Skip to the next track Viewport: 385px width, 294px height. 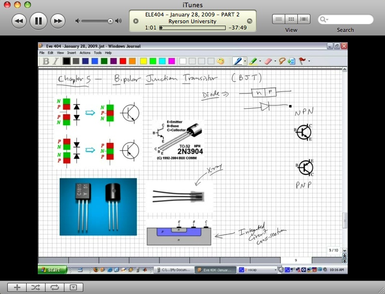[x=58, y=20]
